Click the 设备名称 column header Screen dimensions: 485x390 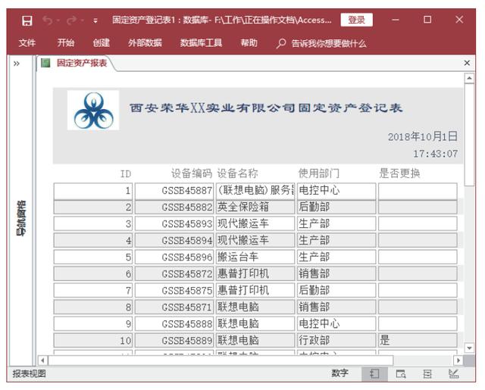(237, 173)
